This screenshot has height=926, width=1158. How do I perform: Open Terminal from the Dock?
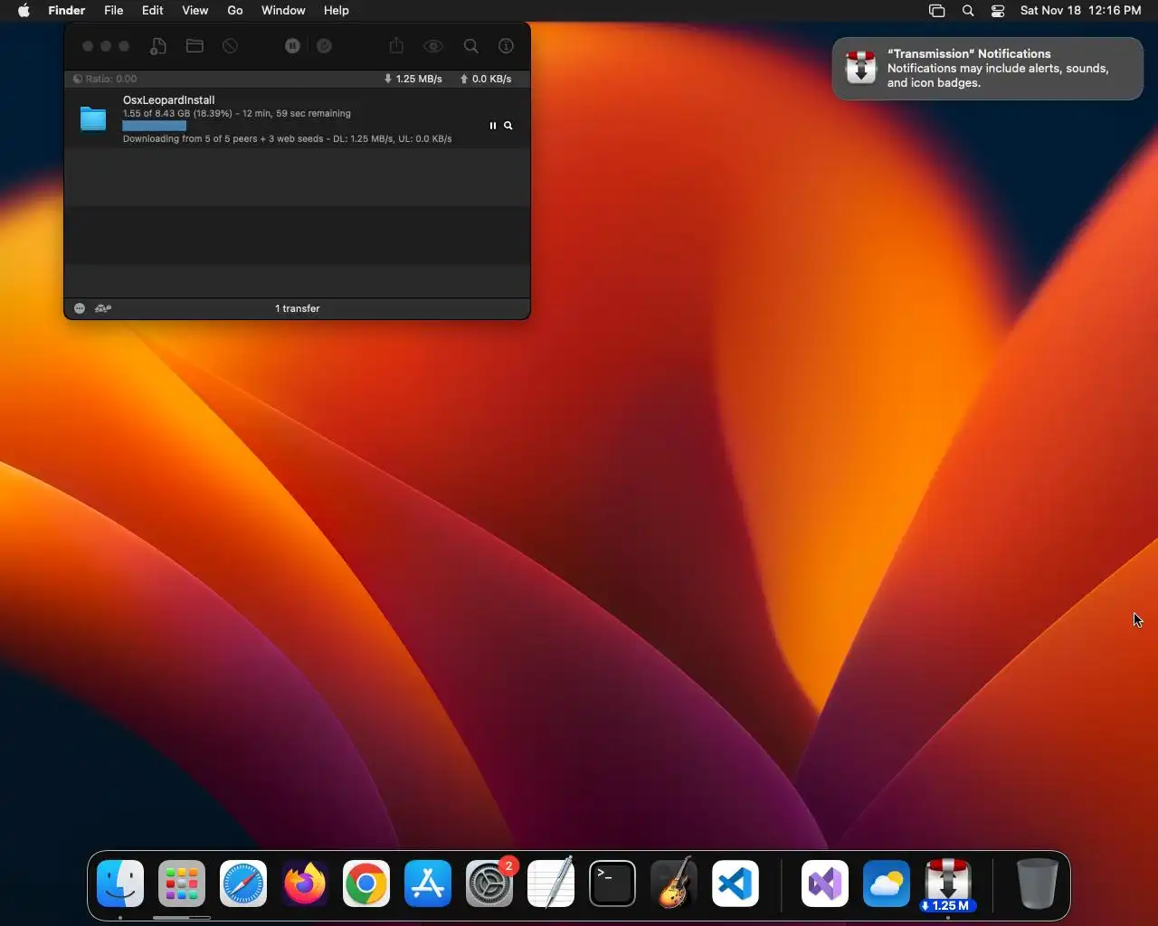[612, 883]
